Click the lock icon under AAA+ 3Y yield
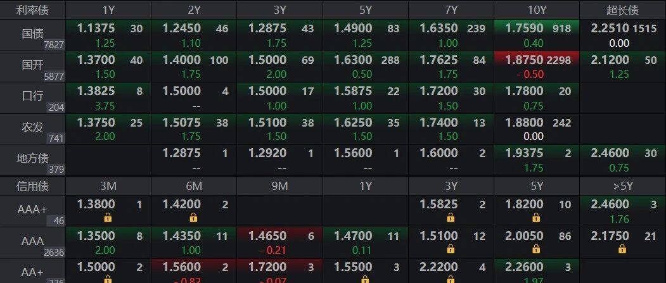The image size is (666, 283). (451, 218)
